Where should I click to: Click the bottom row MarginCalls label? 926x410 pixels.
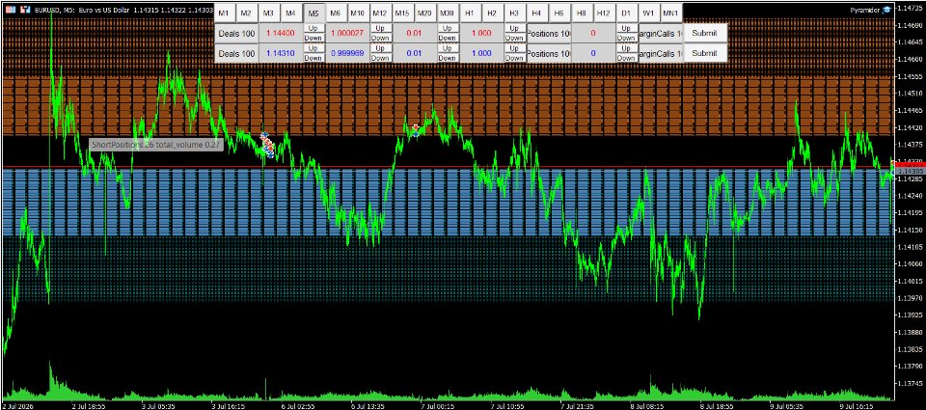click(x=660, y=53)
